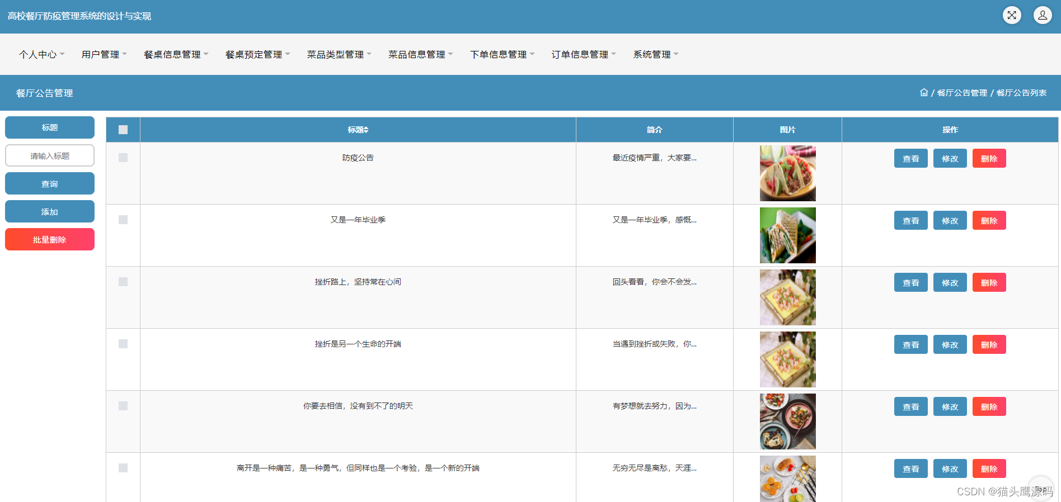This screenshot has height=502, width=1061.
Task: Click the 标题 label button in sidebar
Action: tap(50, 127)
